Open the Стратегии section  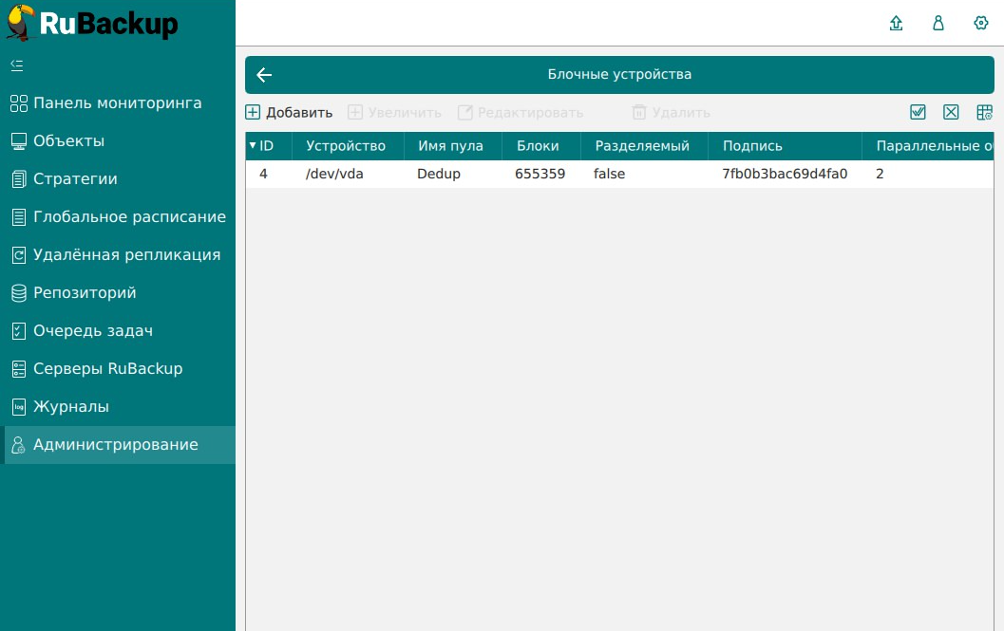75,179
